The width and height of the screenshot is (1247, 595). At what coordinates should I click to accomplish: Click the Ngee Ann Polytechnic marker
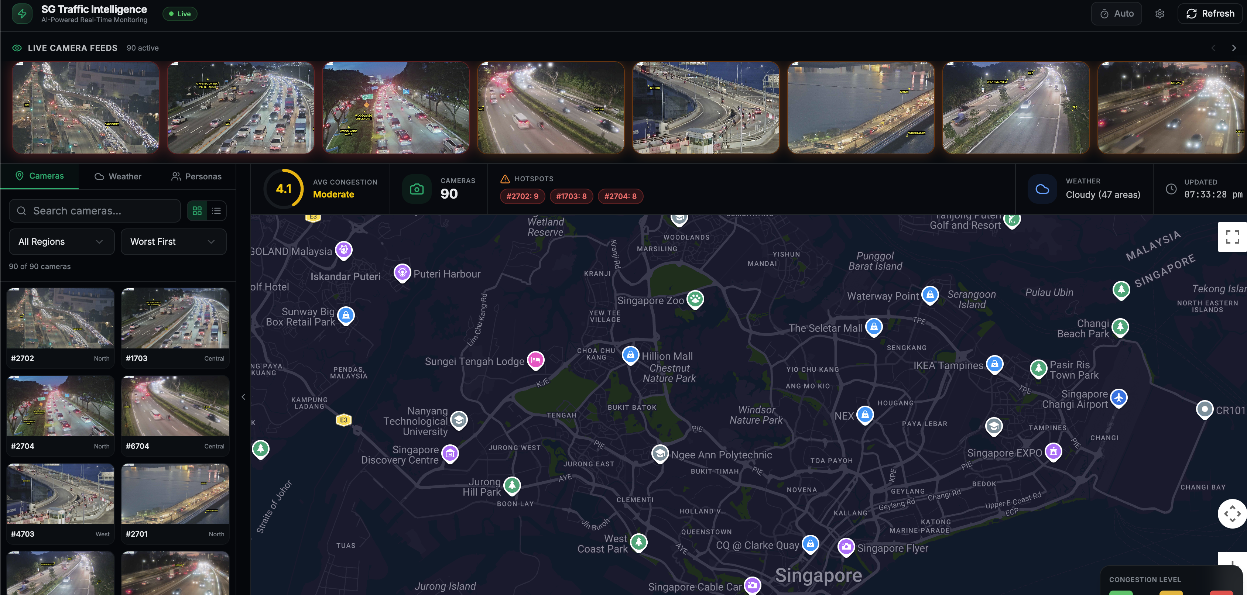point(660,454)
